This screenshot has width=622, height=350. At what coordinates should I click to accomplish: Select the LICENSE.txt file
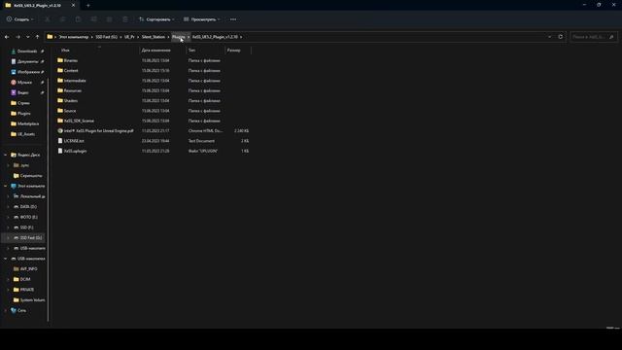pyautogui.click(x=74, y=141)
